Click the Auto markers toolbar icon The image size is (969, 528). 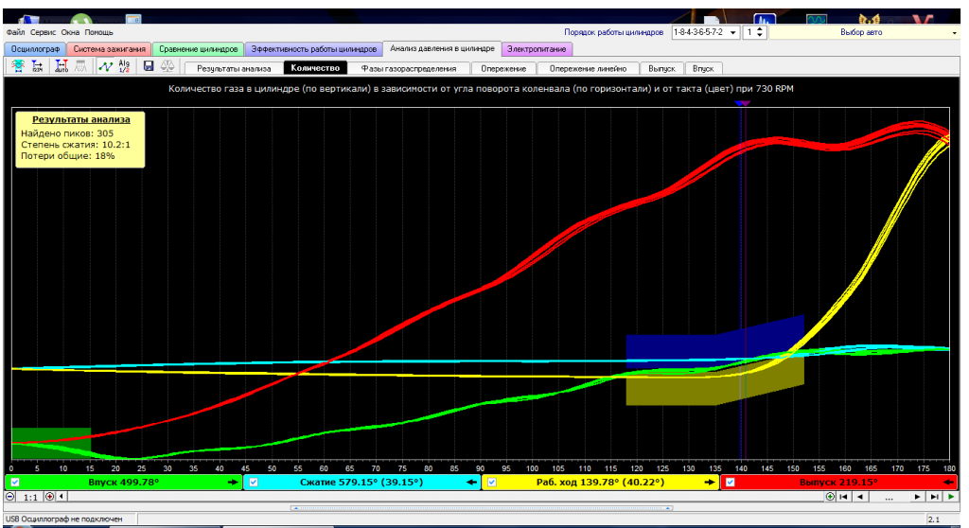click(62, 65)
